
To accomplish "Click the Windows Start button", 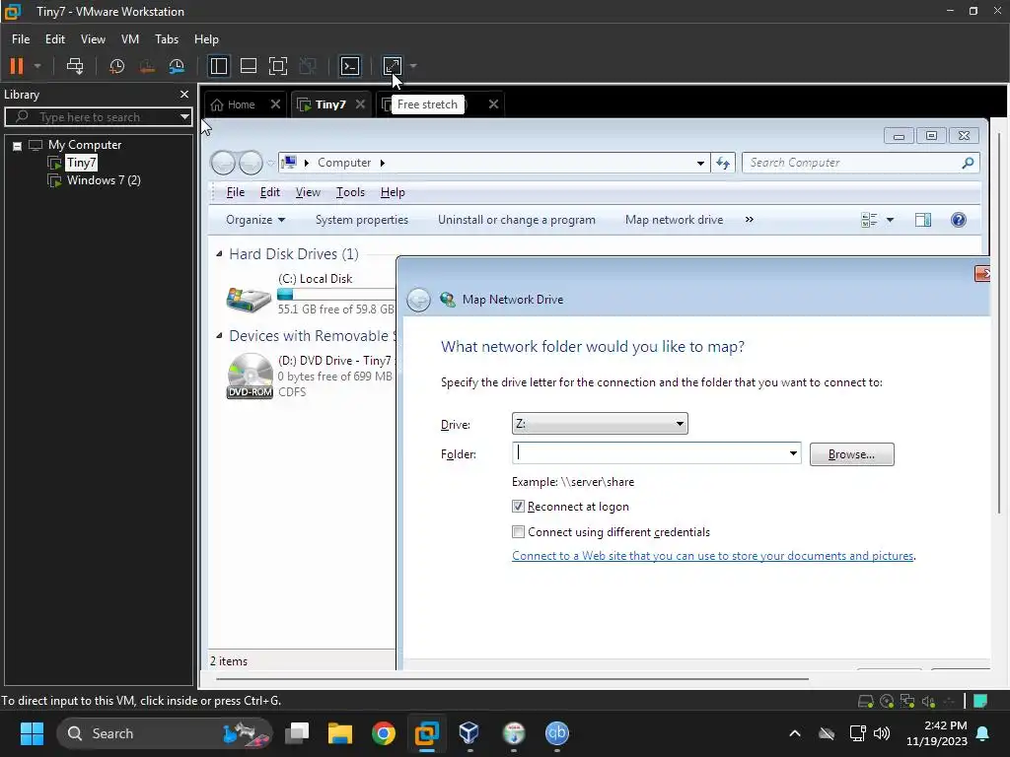I will (32, 733).
